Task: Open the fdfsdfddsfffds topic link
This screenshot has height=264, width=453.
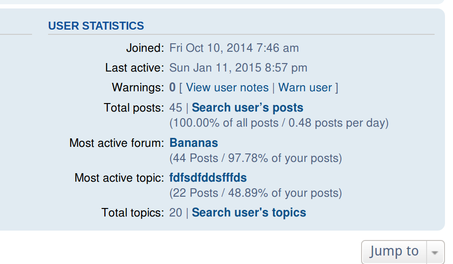Action: click(x=208, y=178)
